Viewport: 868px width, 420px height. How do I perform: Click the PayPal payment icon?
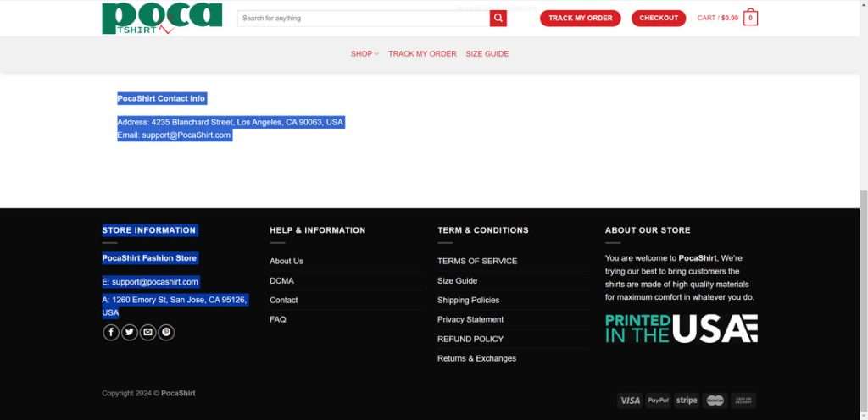pyautogui.click(x=658, y=401)
